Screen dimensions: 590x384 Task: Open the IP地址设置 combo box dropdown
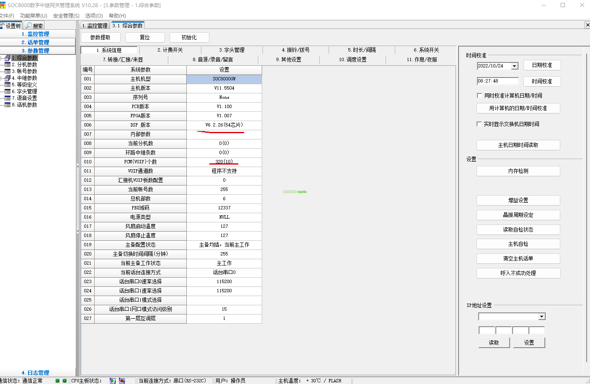click(542, 317)
